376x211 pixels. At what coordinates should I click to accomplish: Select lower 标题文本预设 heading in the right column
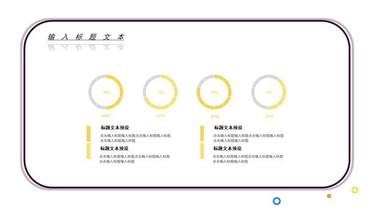click(227, 148)
